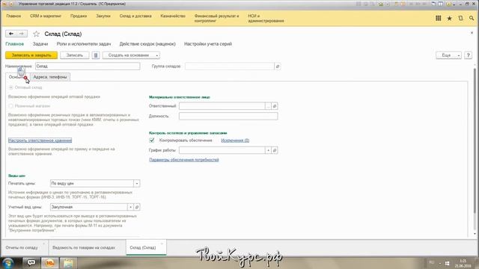Open Учетный вид цены item icon

(x=137, y=207)
